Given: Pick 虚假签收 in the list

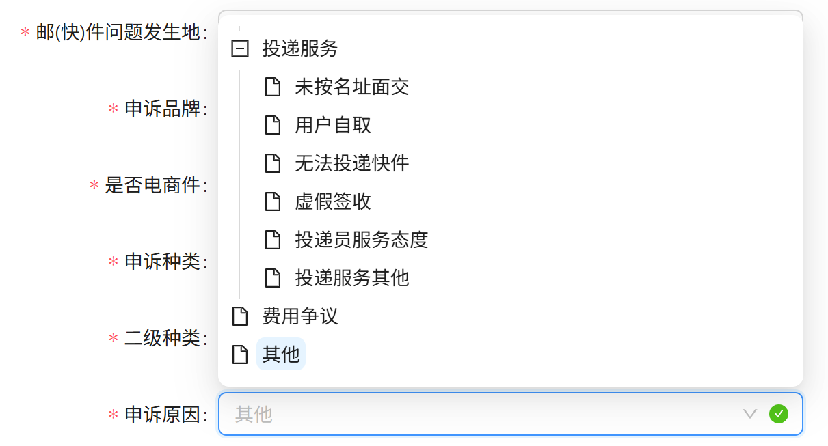Looking at the screenshot, I should pos(333,201).
